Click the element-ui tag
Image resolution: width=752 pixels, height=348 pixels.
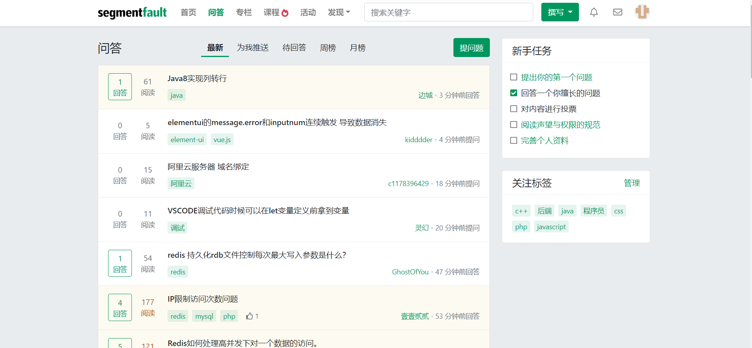click(187, 139)
